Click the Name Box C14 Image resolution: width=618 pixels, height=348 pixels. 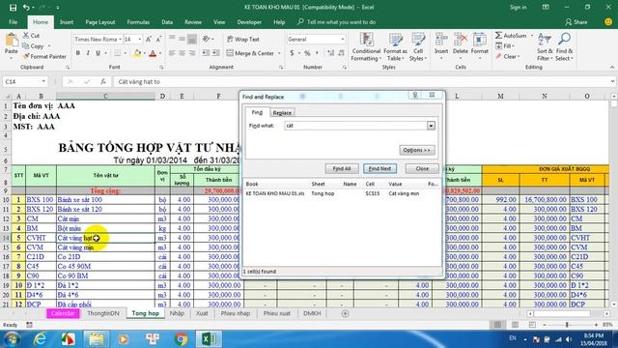tap(24, 81)
